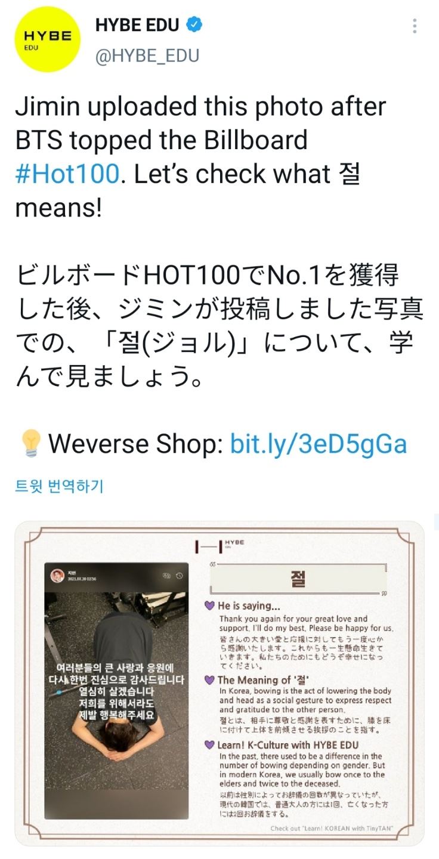Visit the @HYBE_EDU handle

[x=147, y=55]
